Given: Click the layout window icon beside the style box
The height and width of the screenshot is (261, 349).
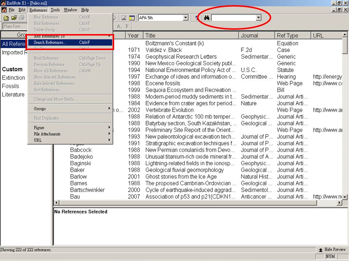Looking at the screenshot, I should pos(132,18).
